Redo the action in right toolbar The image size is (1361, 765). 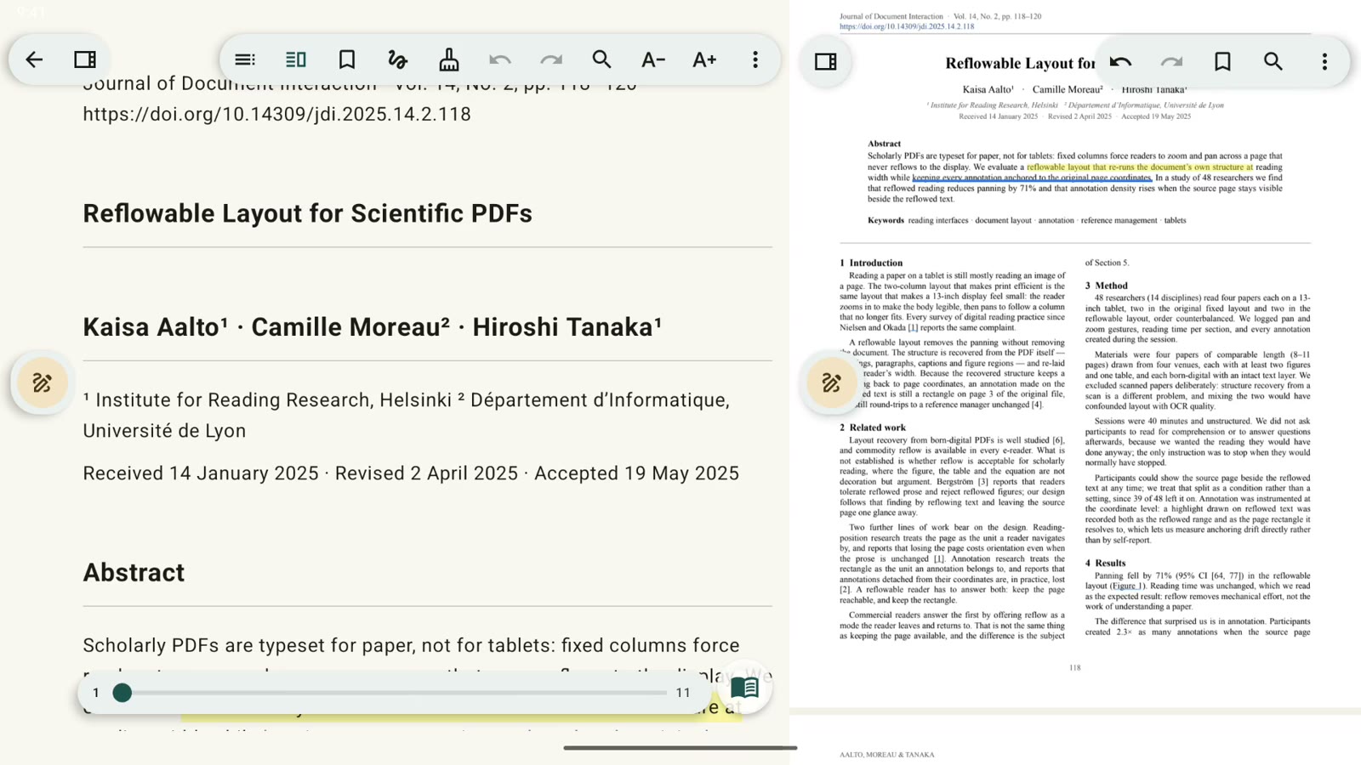(x=1171, y=61)
